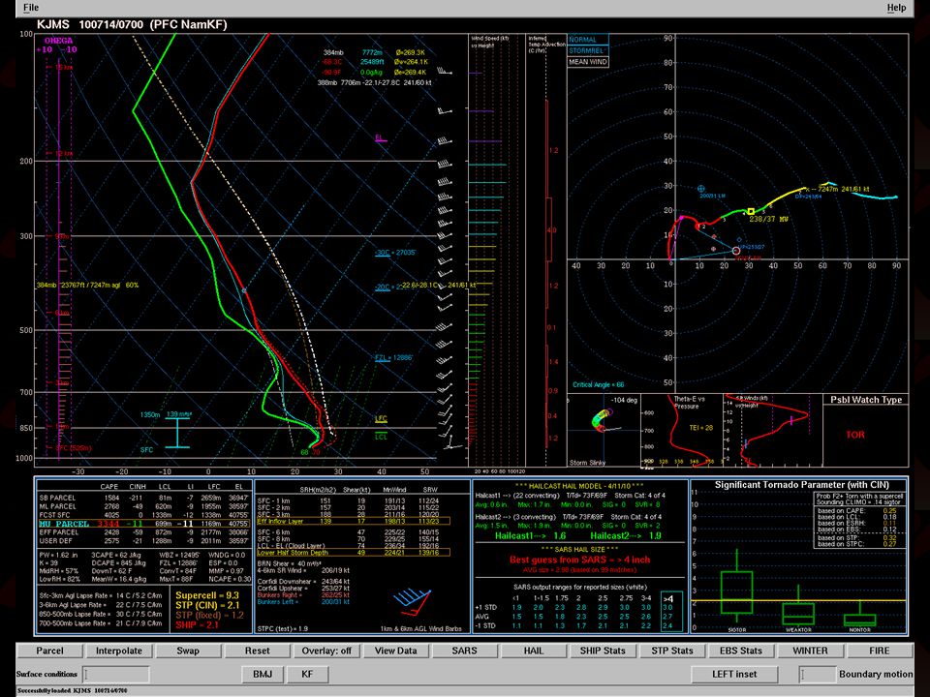Open View Data
The height and width of the screenshot is (697, 930).
pyautogui.click(x=395, y=651)
